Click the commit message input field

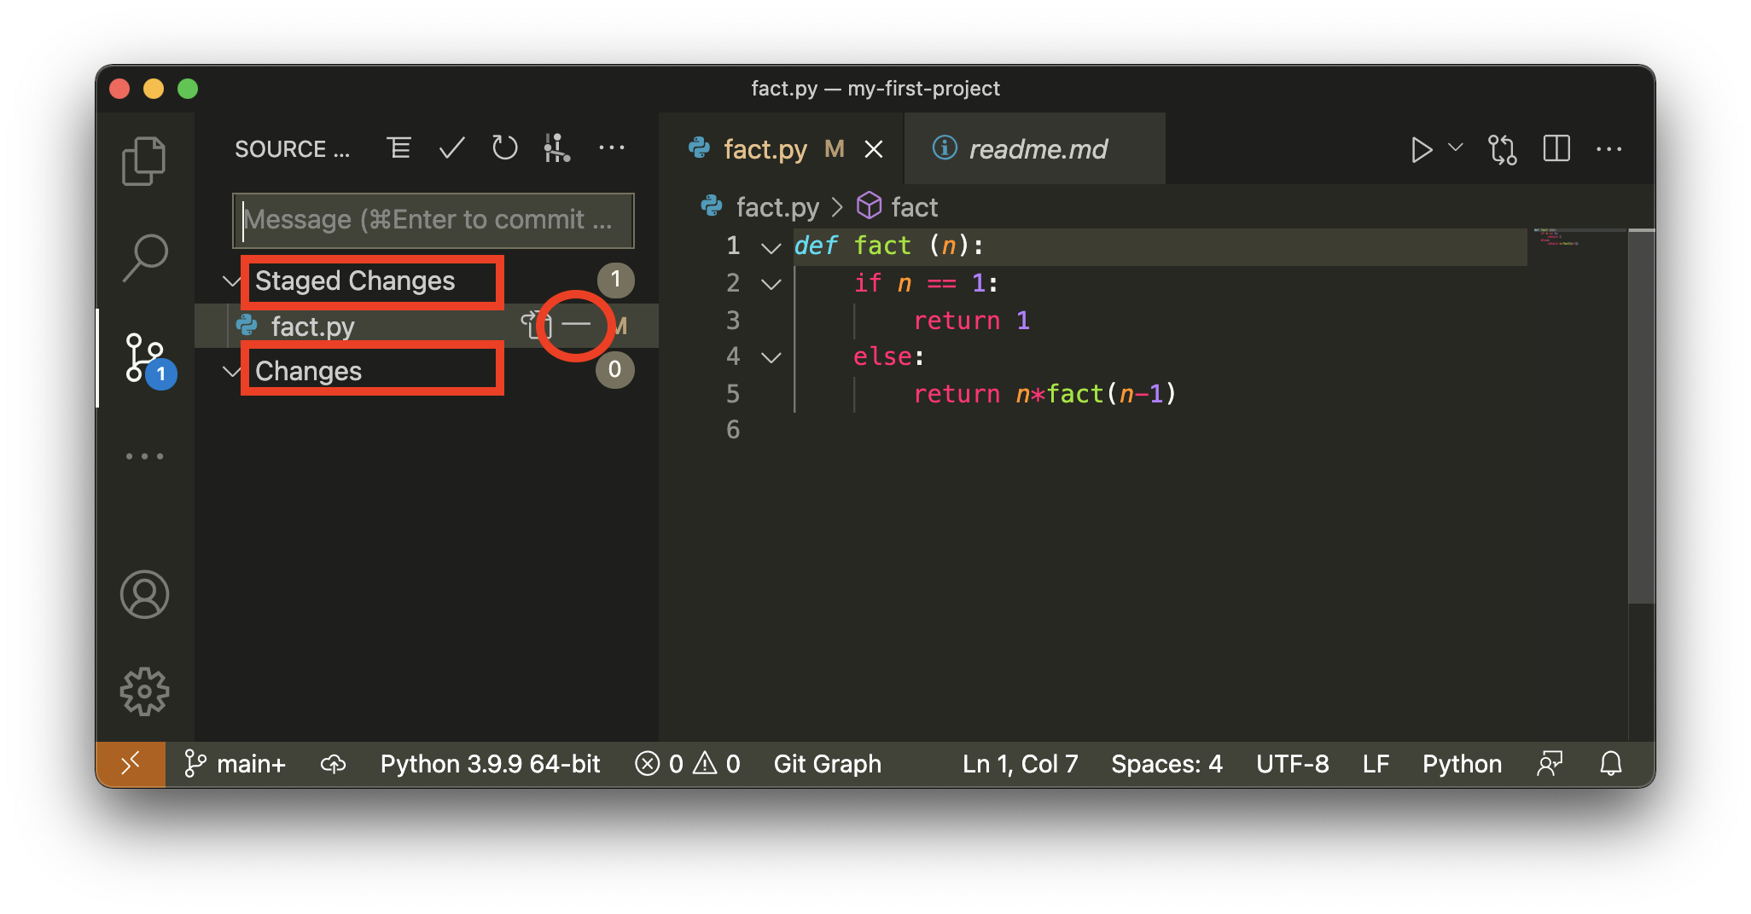(x=433, y=220)
